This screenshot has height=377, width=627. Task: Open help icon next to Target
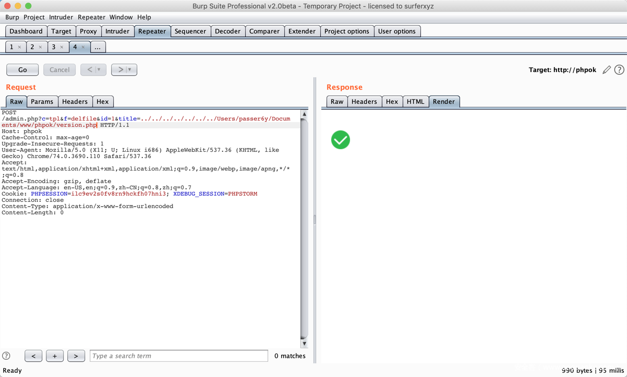[x=619, y=70]
